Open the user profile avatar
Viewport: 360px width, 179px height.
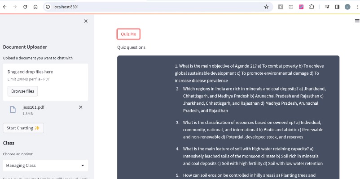(x=347, y=7)
